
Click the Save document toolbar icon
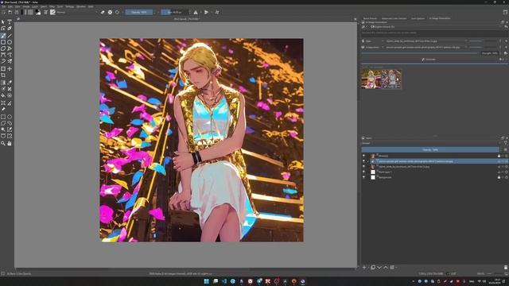(17, 13)
